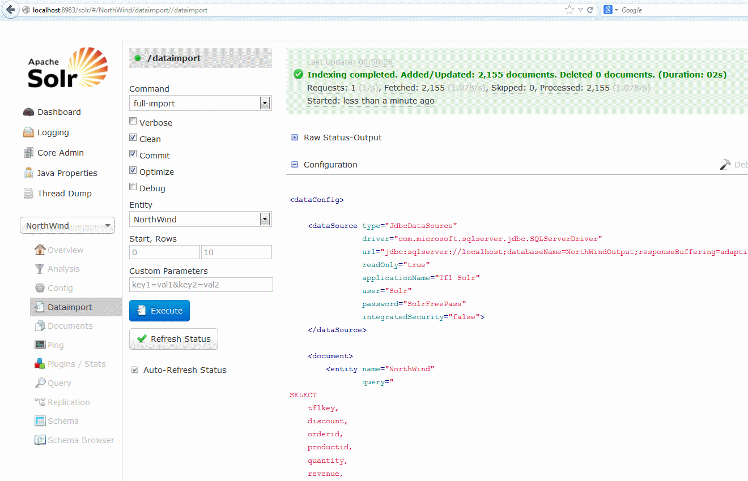Click the Rows count input field
The height and width of the screenshot is (481, 748).
(236, 252)
